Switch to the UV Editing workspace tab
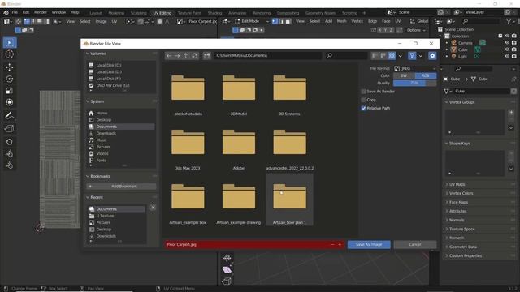The height and width of the screenshot is (292, 520). coord(162,13)
